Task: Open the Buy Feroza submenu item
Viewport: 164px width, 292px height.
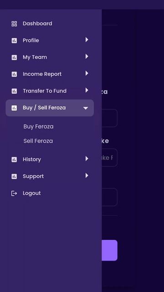Action: pos(38,126)
